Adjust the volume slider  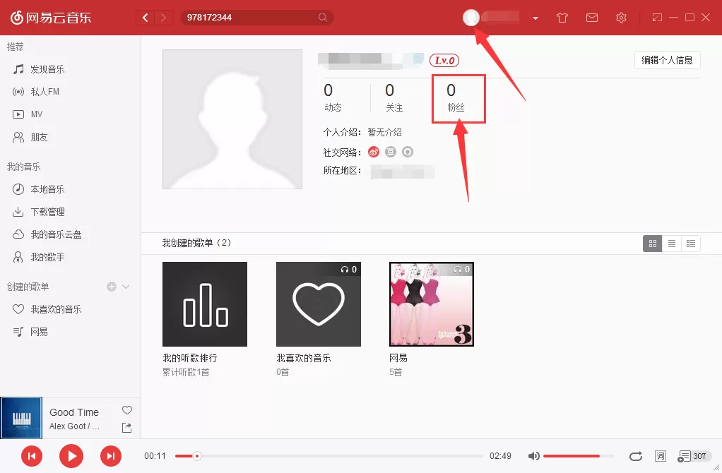tap(579, 456)
